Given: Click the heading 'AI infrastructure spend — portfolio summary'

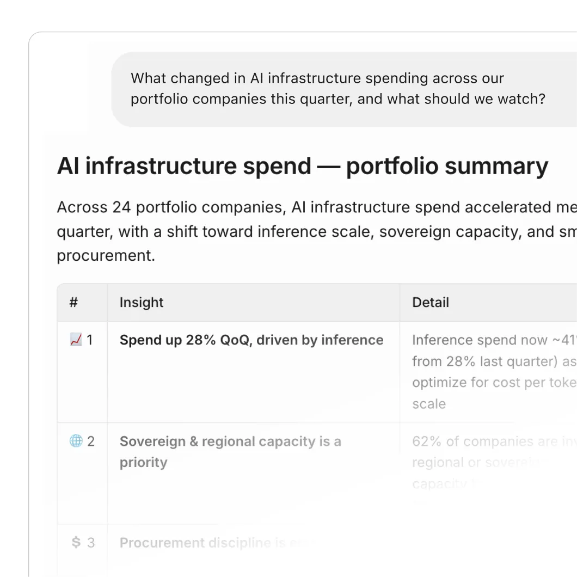Looking at the screenshot, I should pyautogui.click(x=303, y=166).
